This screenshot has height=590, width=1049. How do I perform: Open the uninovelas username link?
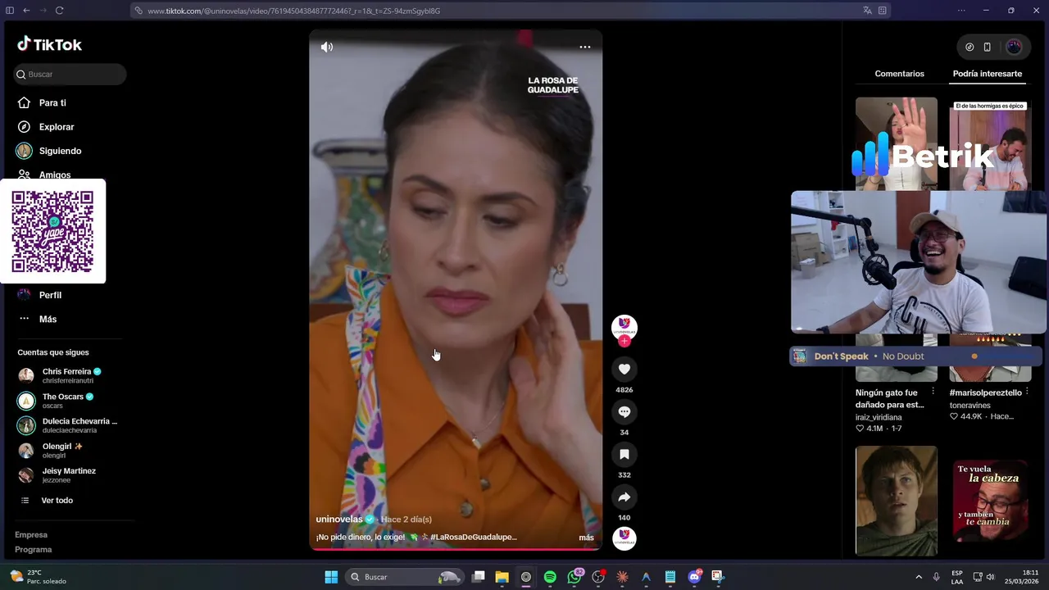coord(339,520)
